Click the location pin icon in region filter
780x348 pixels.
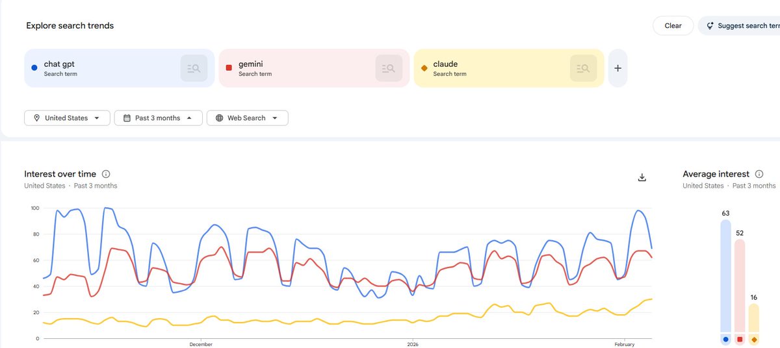[x=36, y=118]
